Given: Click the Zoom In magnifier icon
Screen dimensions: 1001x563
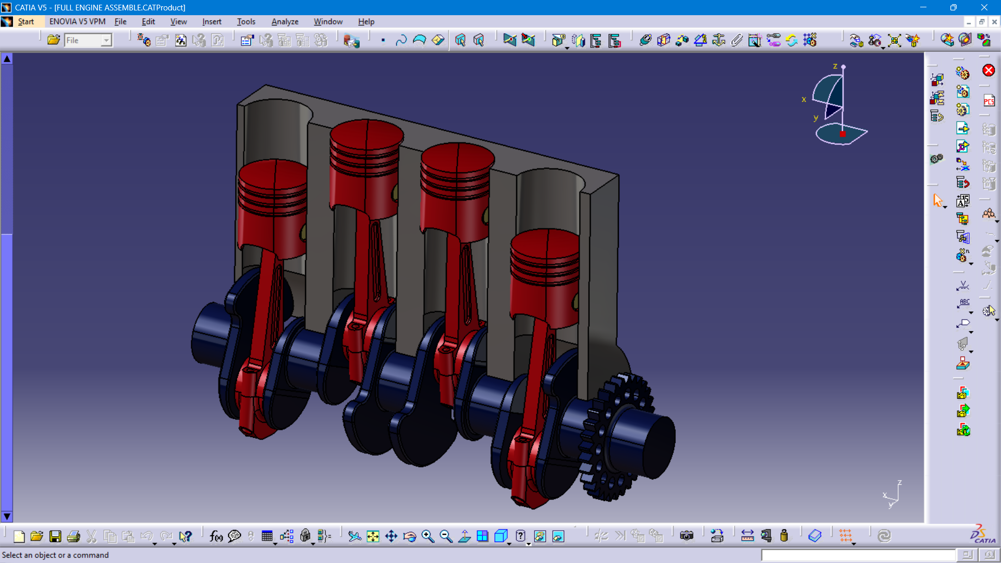Looking at the screenshot, I should click(428, 536).
